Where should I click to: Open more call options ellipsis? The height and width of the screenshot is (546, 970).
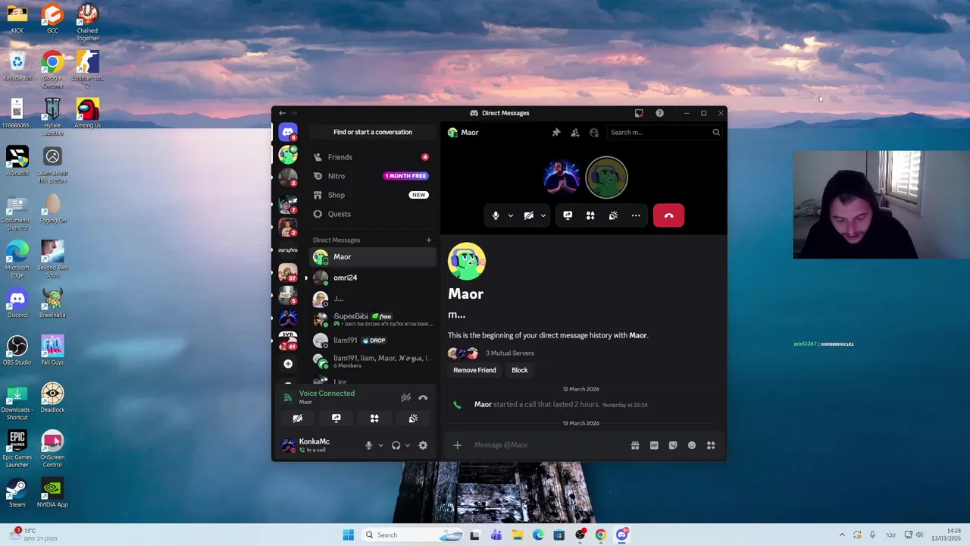[x=636, y=215]
